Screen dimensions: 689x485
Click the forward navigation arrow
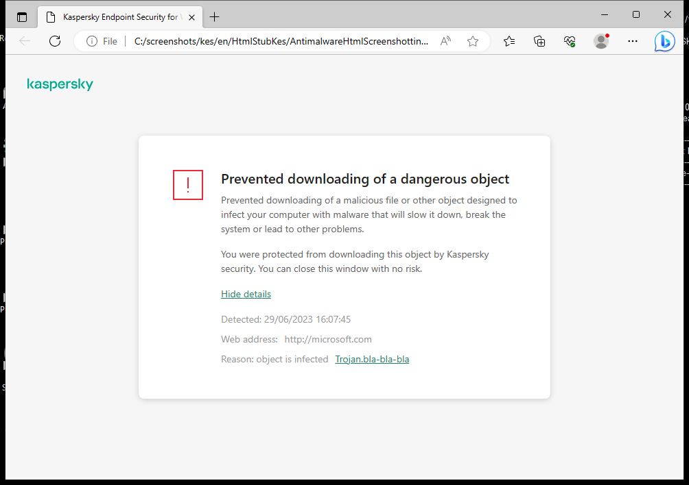[40, 40]
